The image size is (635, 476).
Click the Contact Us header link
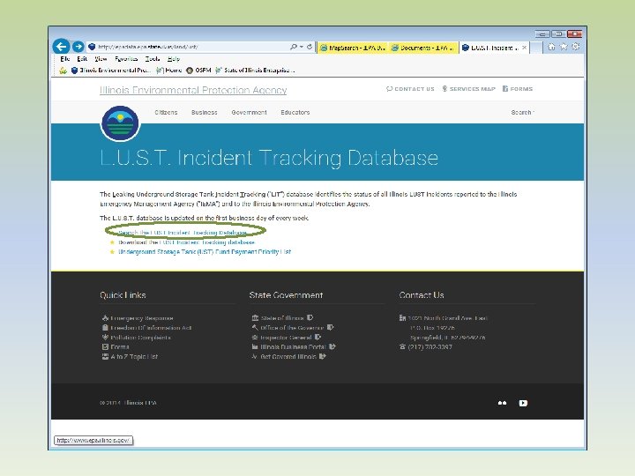pos(410,89)
